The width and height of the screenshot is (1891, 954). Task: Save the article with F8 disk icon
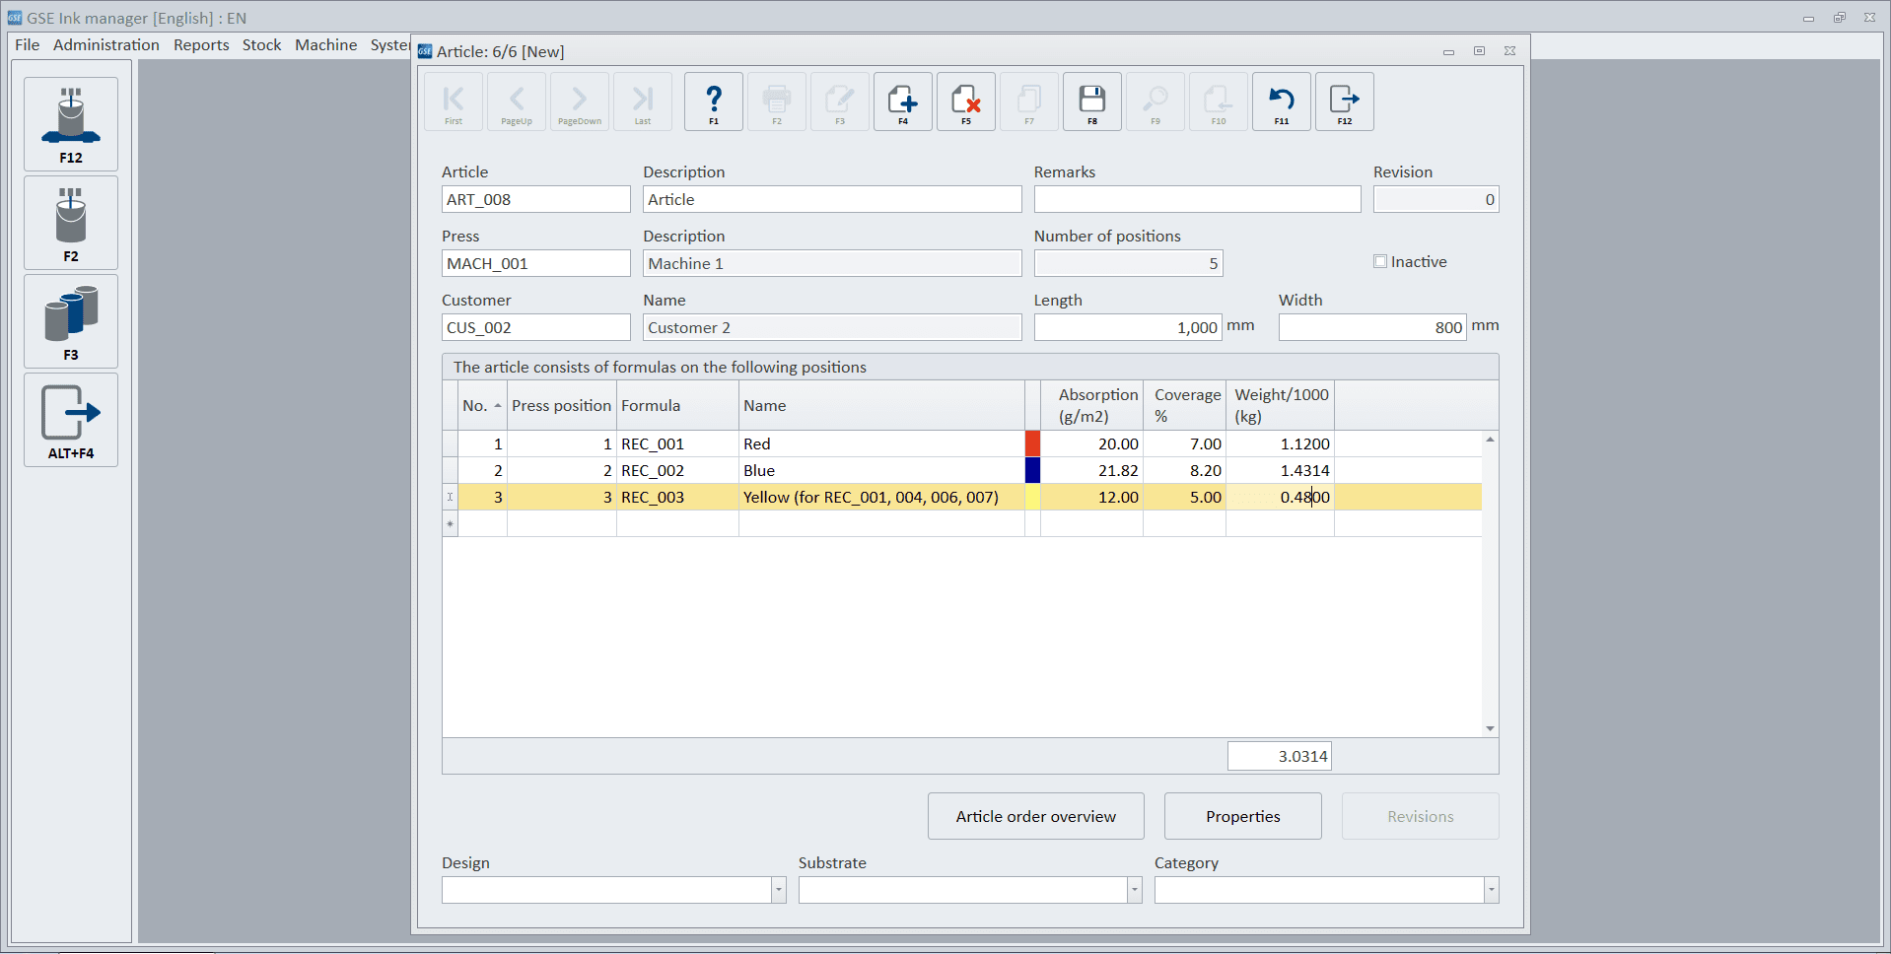(1092, 101)
